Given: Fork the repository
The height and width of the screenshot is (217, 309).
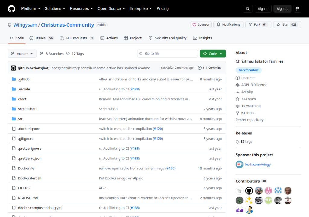Looking at the screenshot, I should [x=258, y=24].
